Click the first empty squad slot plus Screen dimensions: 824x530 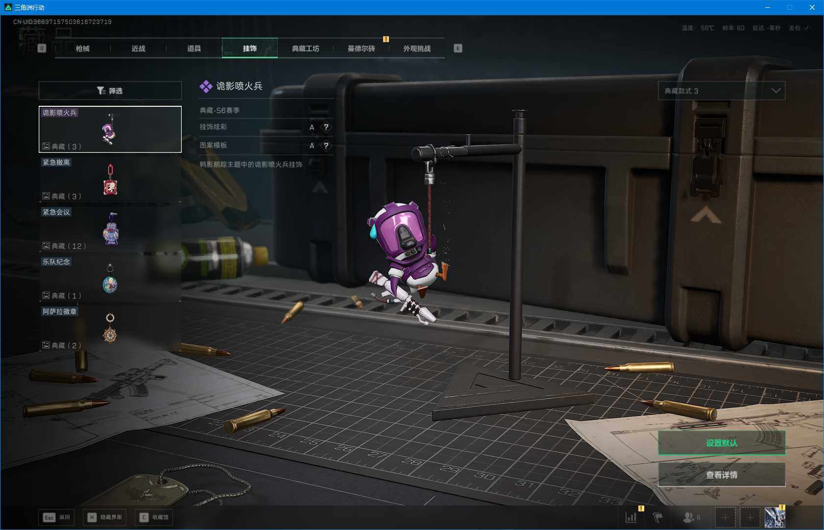pos(725,517)
